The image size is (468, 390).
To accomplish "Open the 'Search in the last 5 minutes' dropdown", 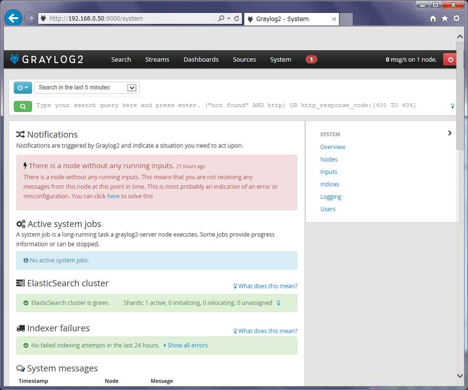I will click(87, 87).
